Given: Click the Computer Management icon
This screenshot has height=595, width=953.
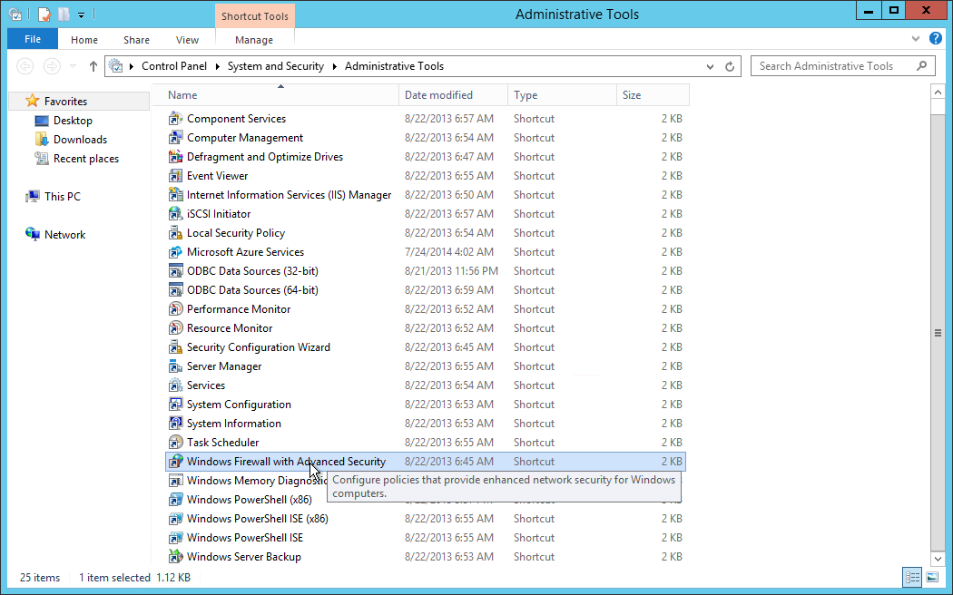Looking at the screenshot, I should tap(176, 138).
